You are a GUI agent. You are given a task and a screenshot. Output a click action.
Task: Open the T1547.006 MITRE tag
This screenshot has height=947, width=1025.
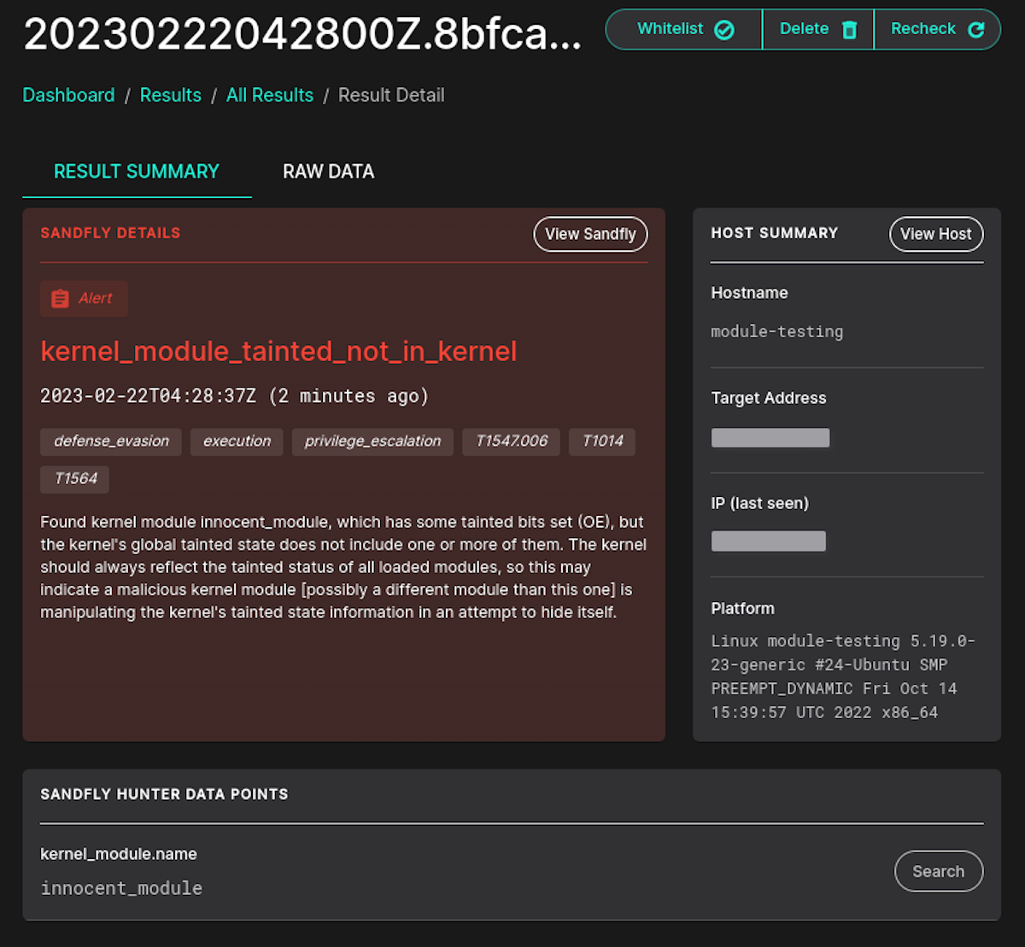[x=511, y=441]
